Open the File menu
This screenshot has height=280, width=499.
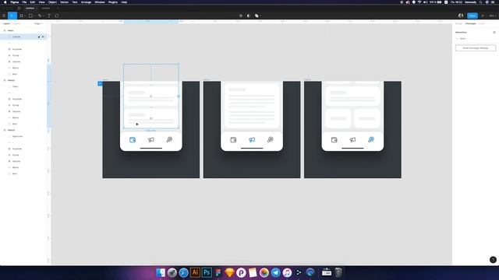click(x=24, y=2)
